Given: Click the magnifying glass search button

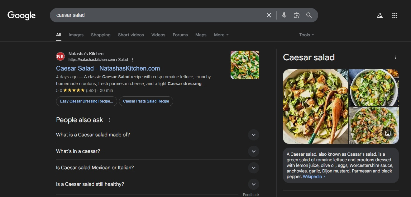Looking at the screenshot, I should (x=309, y=15).
